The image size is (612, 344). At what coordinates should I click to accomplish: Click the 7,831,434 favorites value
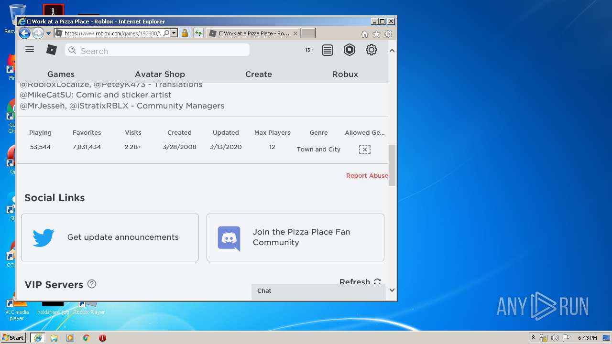(87, 147)
